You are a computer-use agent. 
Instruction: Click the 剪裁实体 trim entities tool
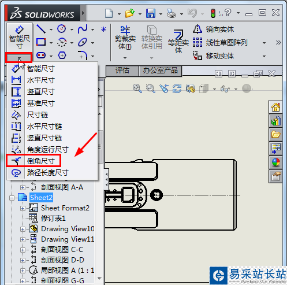click(x=125, y=38)
